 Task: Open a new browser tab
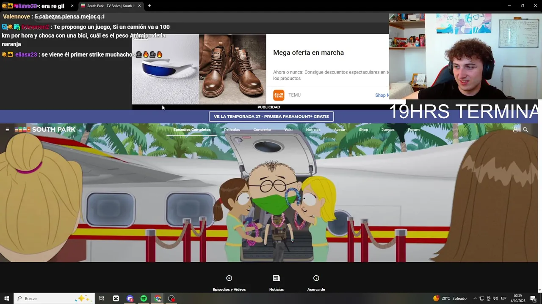(x=149, y=6)
